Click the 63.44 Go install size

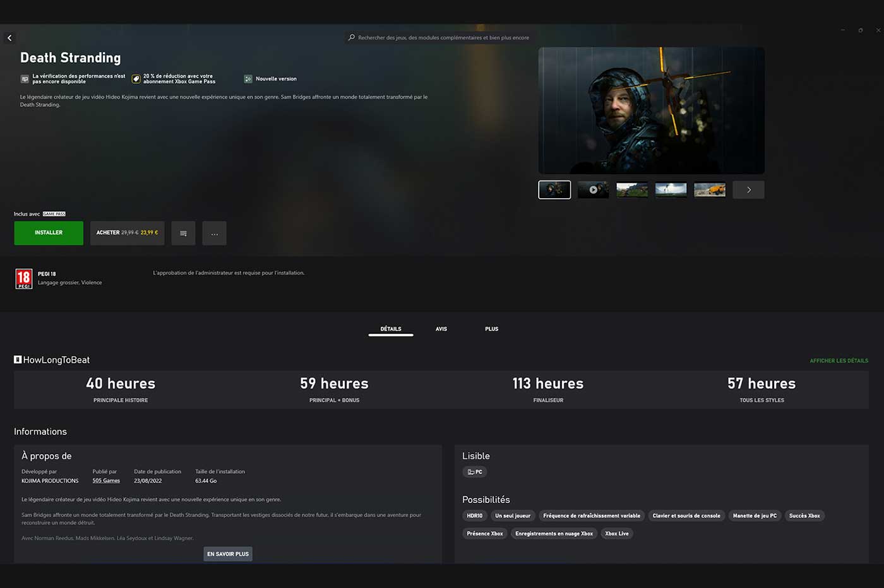(206, 481)
